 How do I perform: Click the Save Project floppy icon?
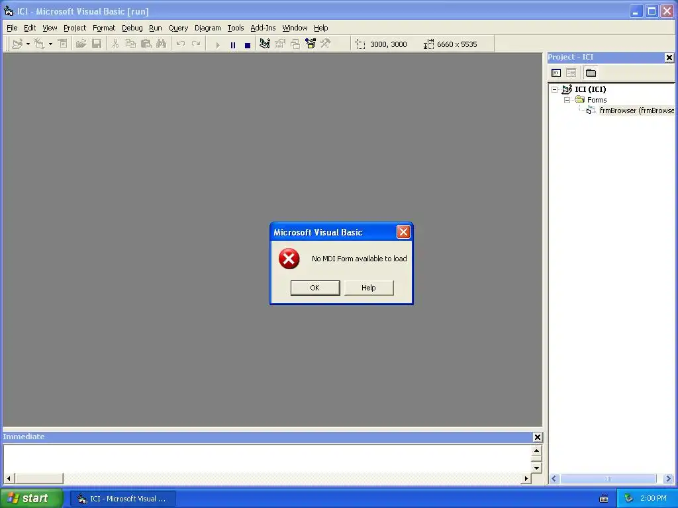coord(97,44)
